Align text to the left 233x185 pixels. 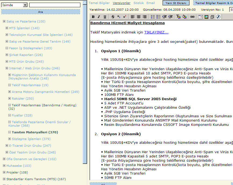(x=133, y=17)
